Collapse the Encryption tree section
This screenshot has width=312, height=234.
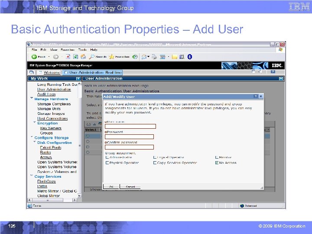[x=35, y=122]
